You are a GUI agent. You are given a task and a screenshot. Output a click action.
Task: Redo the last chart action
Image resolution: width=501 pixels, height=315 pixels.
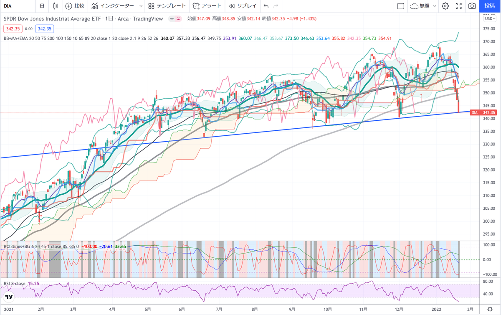tap(276, 6)
